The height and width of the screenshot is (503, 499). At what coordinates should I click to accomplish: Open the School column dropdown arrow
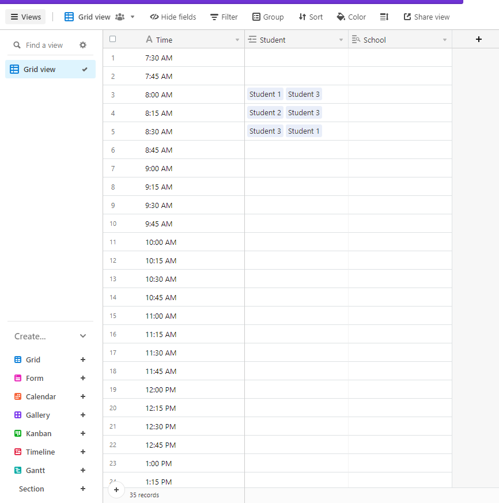445,40
